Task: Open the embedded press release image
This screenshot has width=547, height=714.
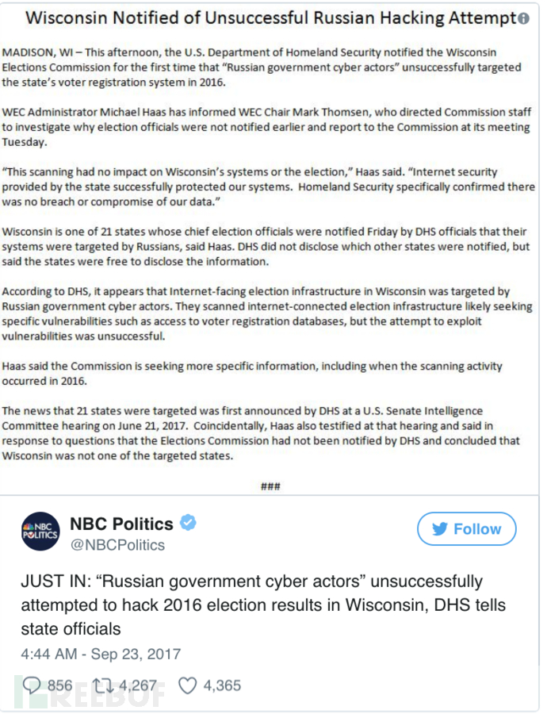Action: 270,250
